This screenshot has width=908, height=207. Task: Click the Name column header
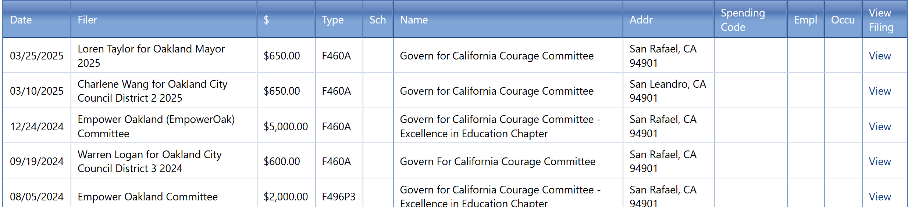[414, 20]
